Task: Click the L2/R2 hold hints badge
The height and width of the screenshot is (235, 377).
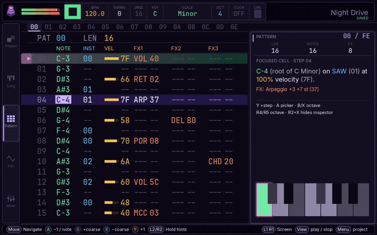Action: point(156,229)
